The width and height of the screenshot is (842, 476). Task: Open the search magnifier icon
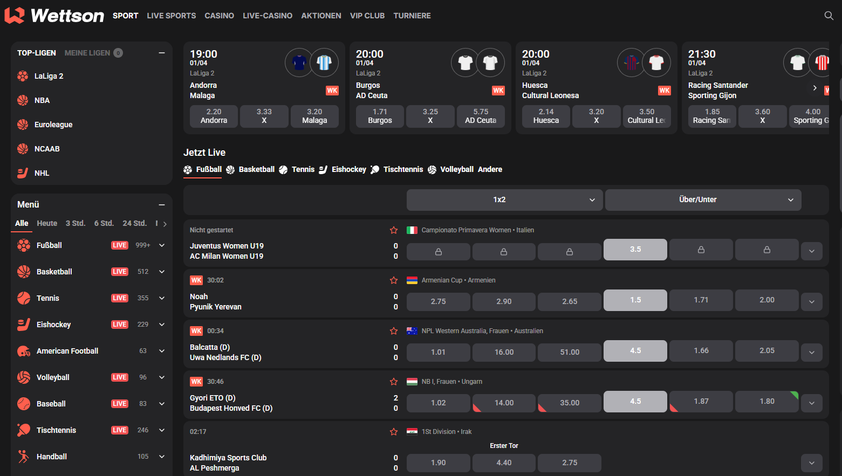[829, 16]
